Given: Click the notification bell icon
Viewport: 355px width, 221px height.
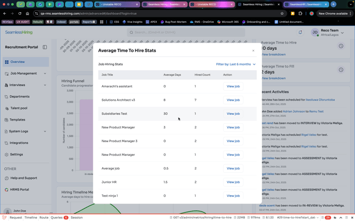Looking at the screenshot, I should (300, 32).
